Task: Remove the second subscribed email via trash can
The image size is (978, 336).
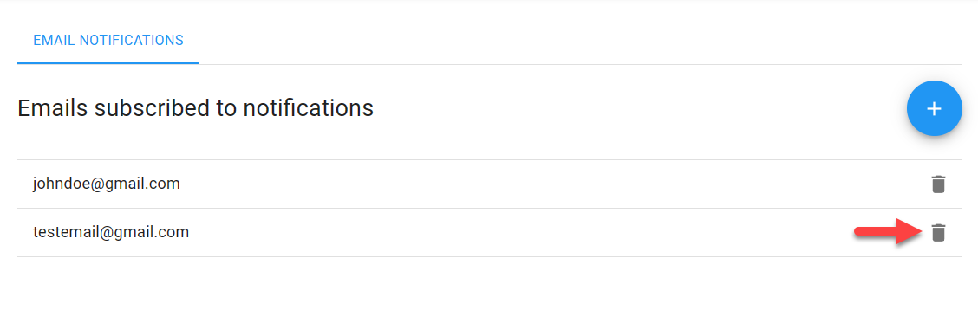Action: tap(938, 233)
